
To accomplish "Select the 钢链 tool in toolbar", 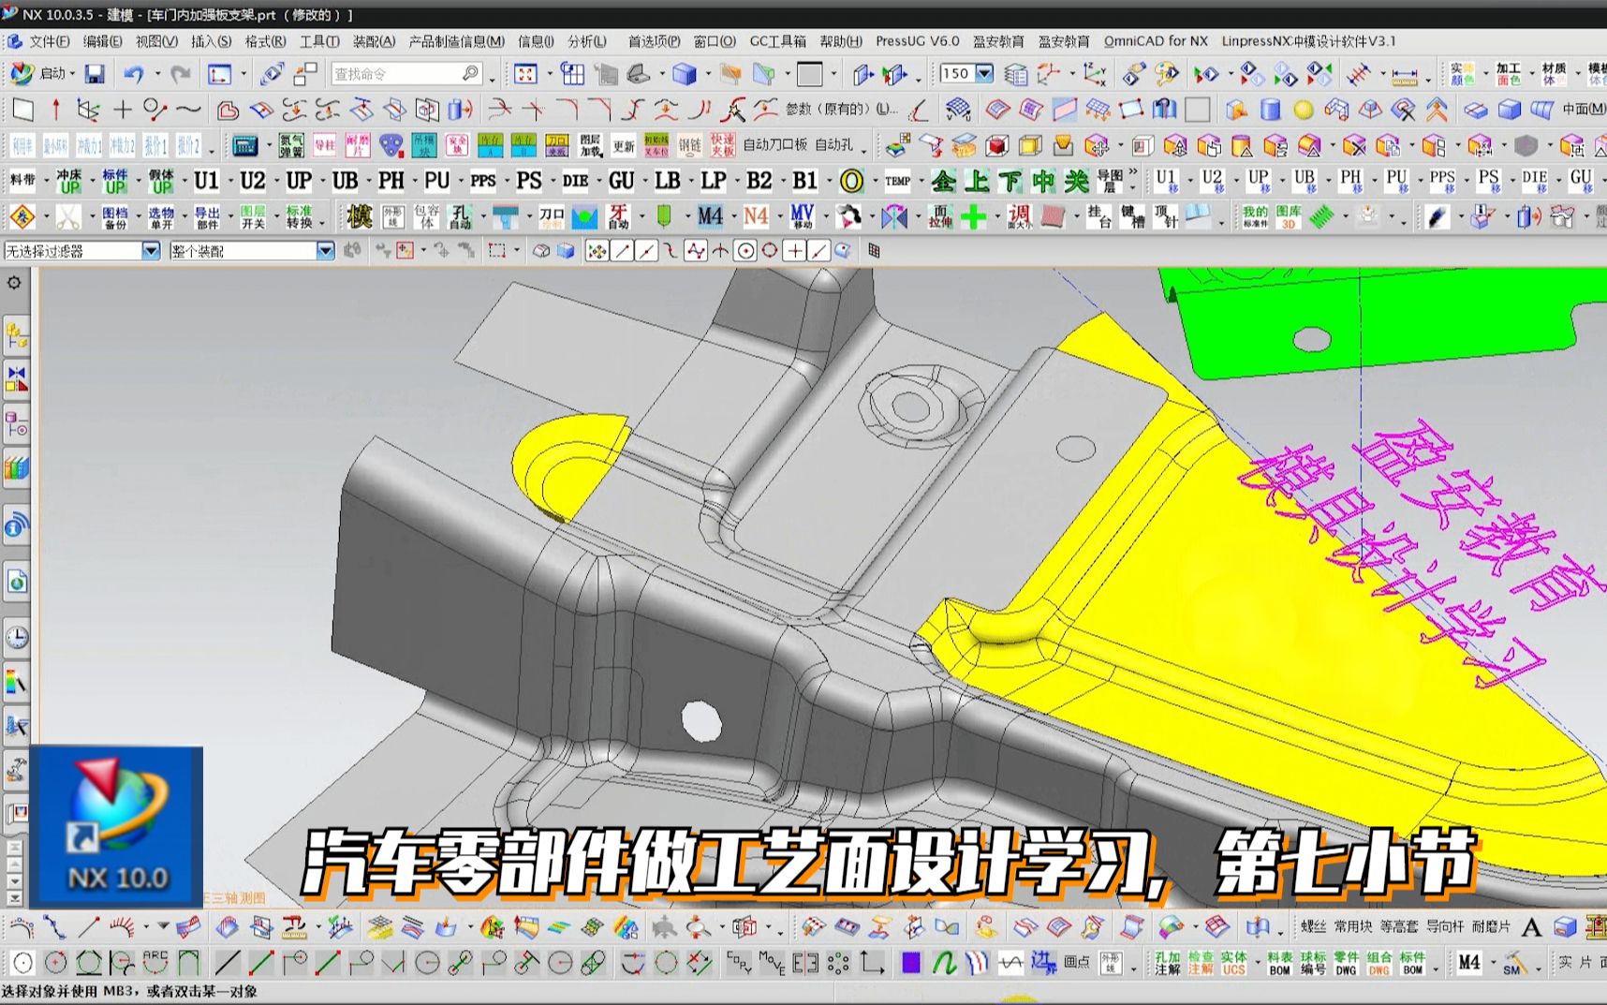I will click(x=688, y=145).
